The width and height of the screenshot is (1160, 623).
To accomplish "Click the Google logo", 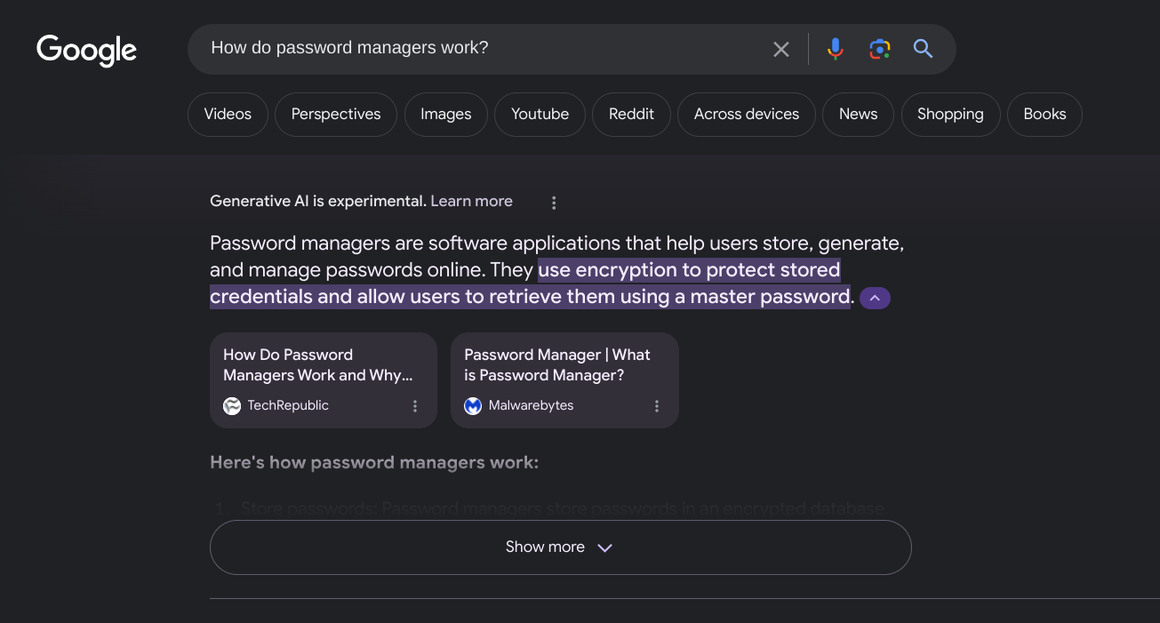I will (86, 50).
